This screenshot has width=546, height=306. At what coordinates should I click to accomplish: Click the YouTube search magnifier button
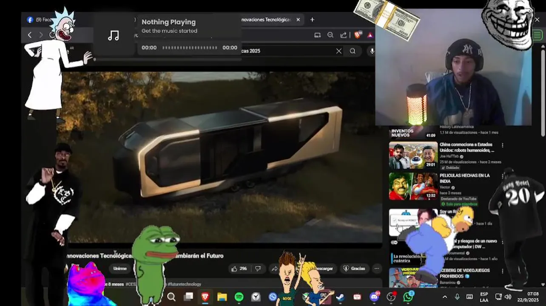coord(353,51)
